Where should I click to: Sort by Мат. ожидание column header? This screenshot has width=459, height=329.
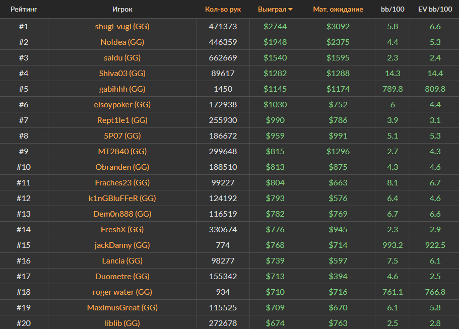[338, 9]
